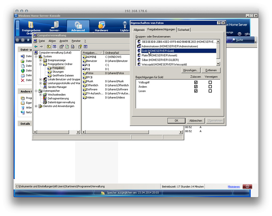Click the forward arrow in Computerverwaltung toolbar
Screen dimensions: 272x216
pyautogui.click(x=41, y=47)
